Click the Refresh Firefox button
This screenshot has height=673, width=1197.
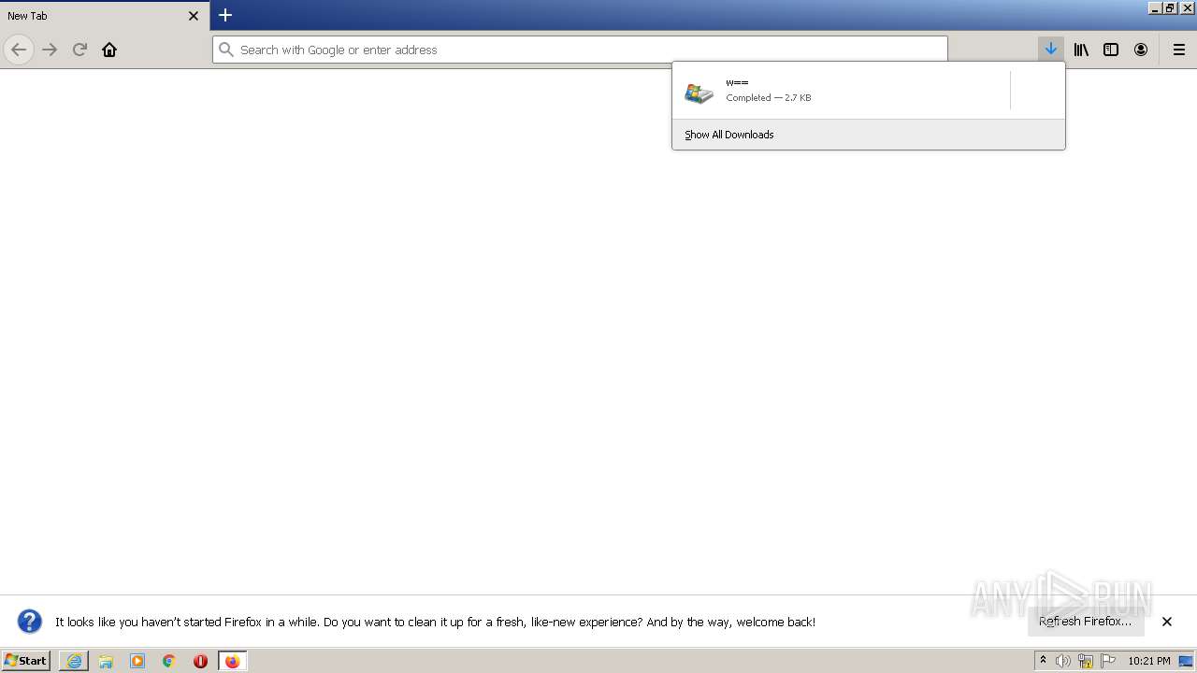pos(1086,621)
